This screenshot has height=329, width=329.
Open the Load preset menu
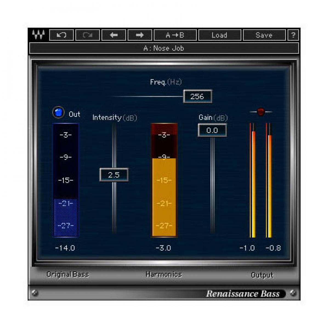click(220, 35)
